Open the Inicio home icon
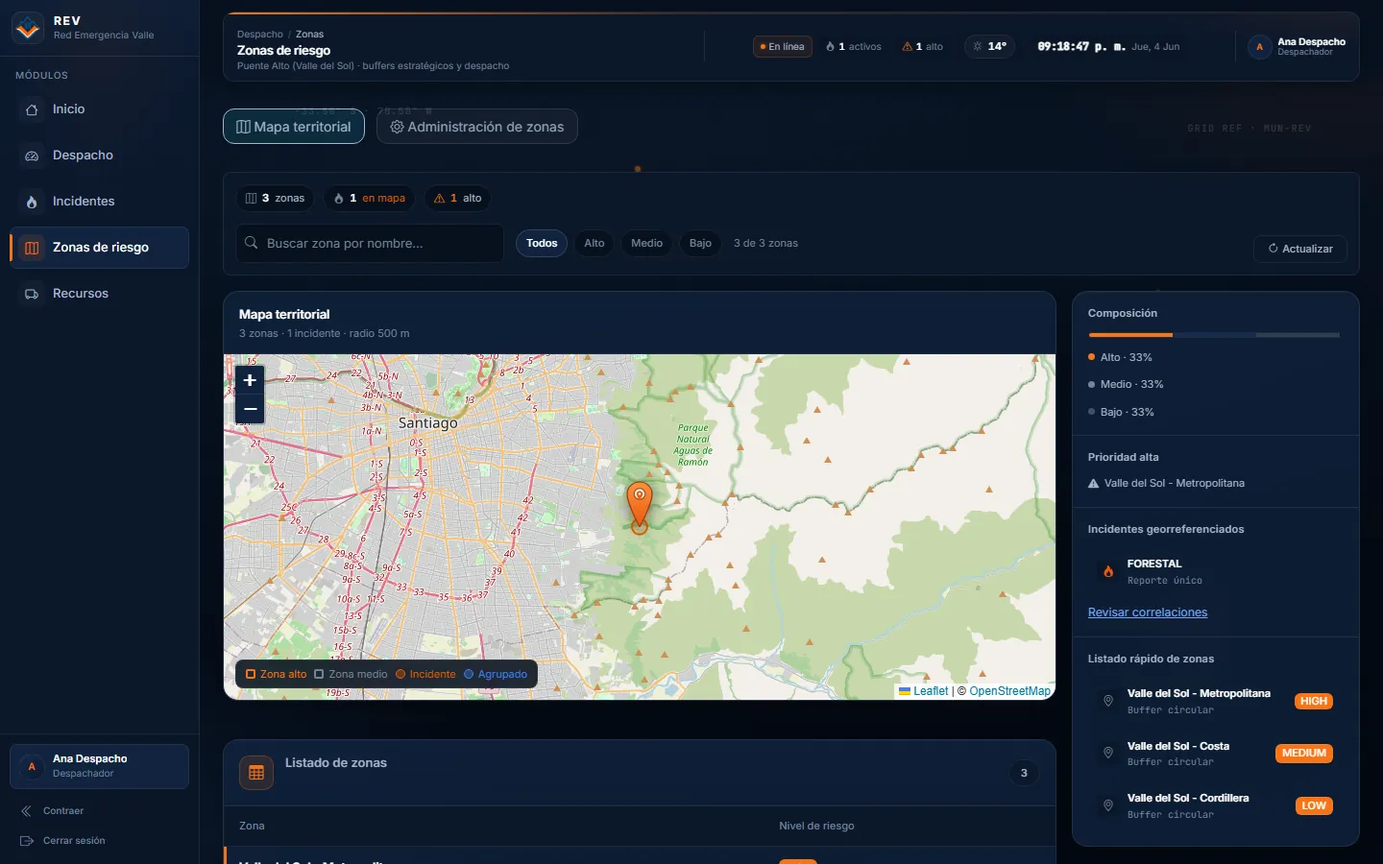The width and height of the screenshot is (1383, 864). click(32, 109)
